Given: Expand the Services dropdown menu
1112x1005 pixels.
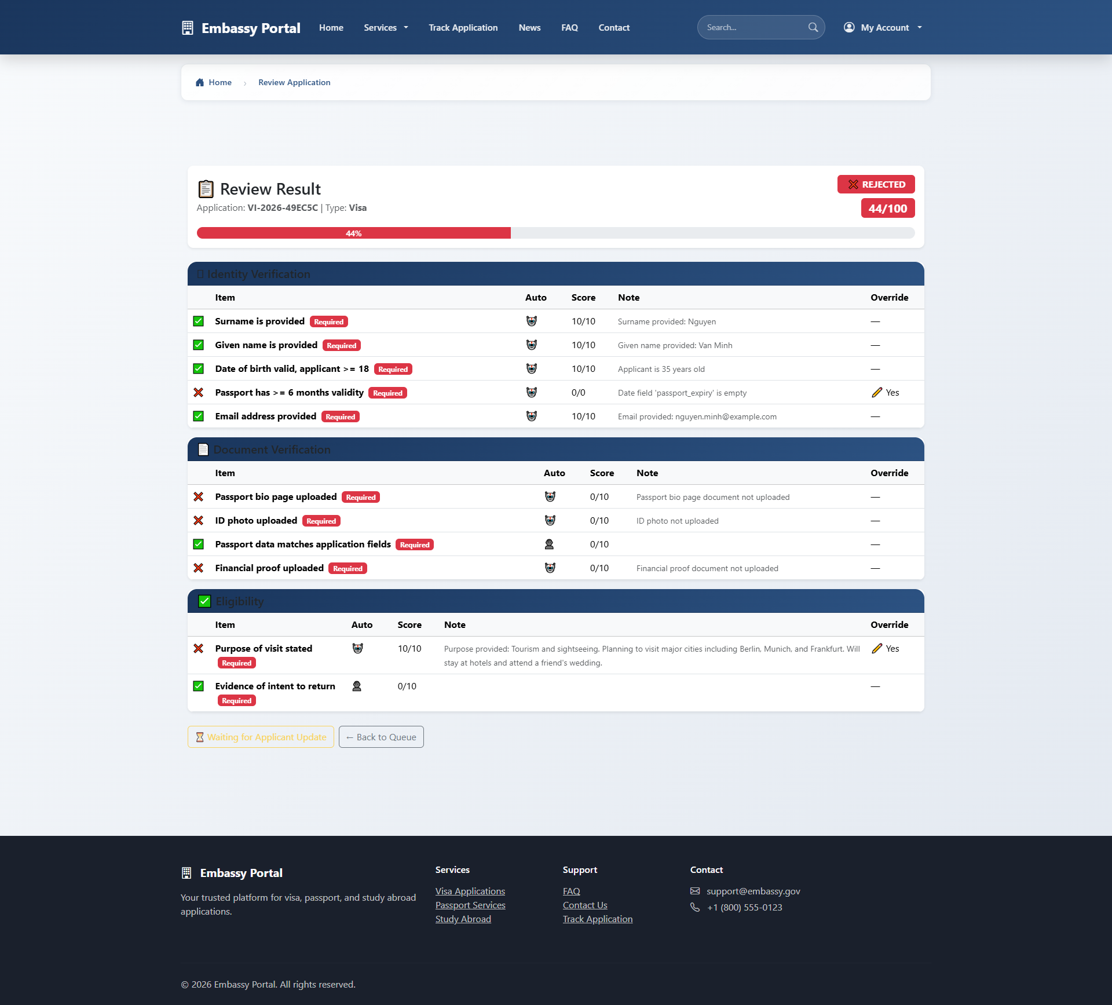Looking at the screenshot, I should (386, 28).
